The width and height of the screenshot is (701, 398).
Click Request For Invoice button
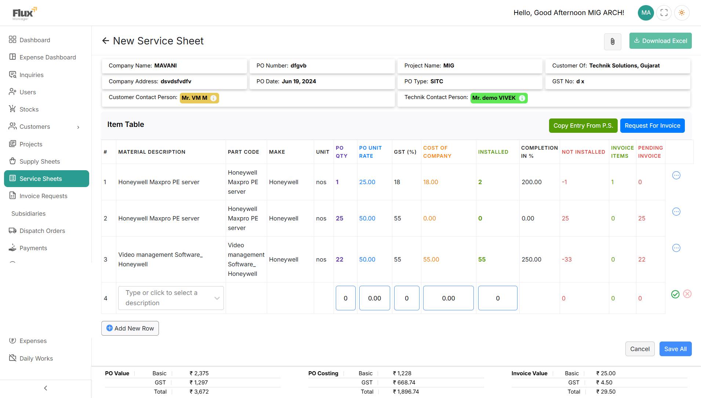[652, 125]
